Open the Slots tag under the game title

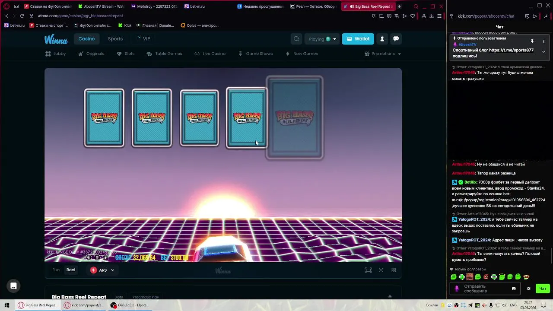pos(119,297)
